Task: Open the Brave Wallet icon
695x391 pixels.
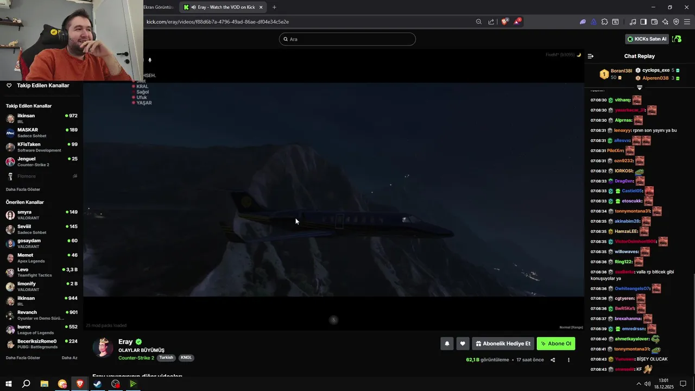Action: coord(654,22)
